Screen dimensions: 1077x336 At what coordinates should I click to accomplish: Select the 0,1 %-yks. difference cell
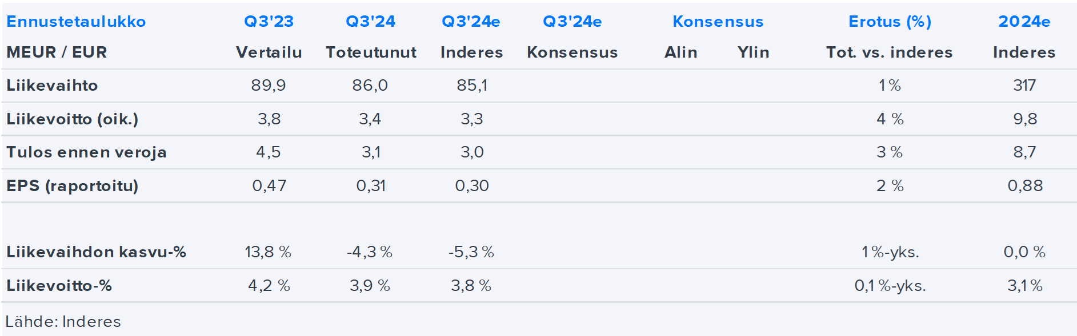click(x=890, y=286)
